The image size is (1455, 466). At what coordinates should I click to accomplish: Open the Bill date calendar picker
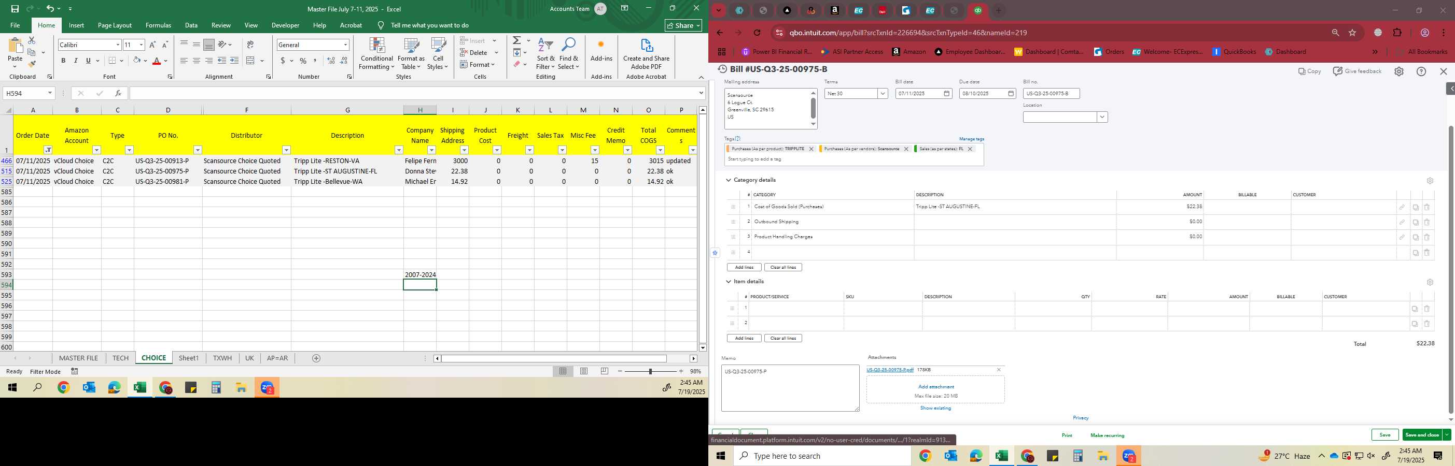point(947,94)
